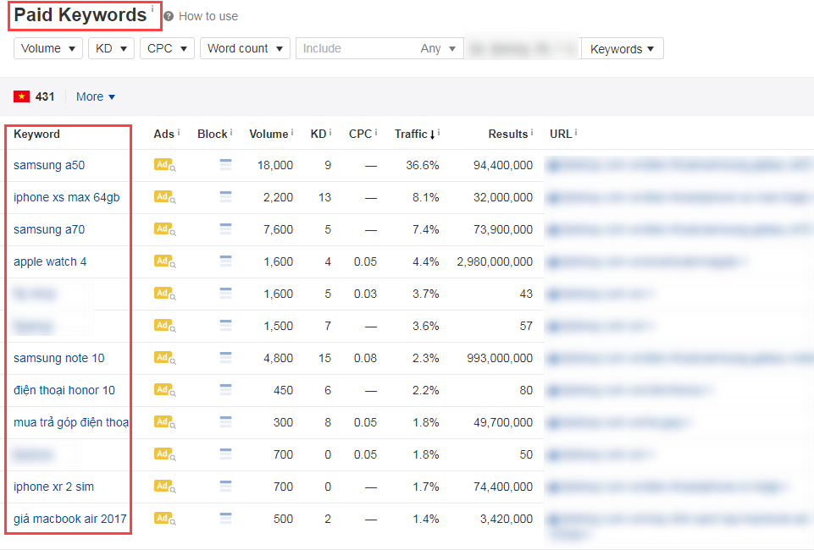814x550 pixels.
Task: Click the Vietnam flag icon
Action: (x=22, y=96)
